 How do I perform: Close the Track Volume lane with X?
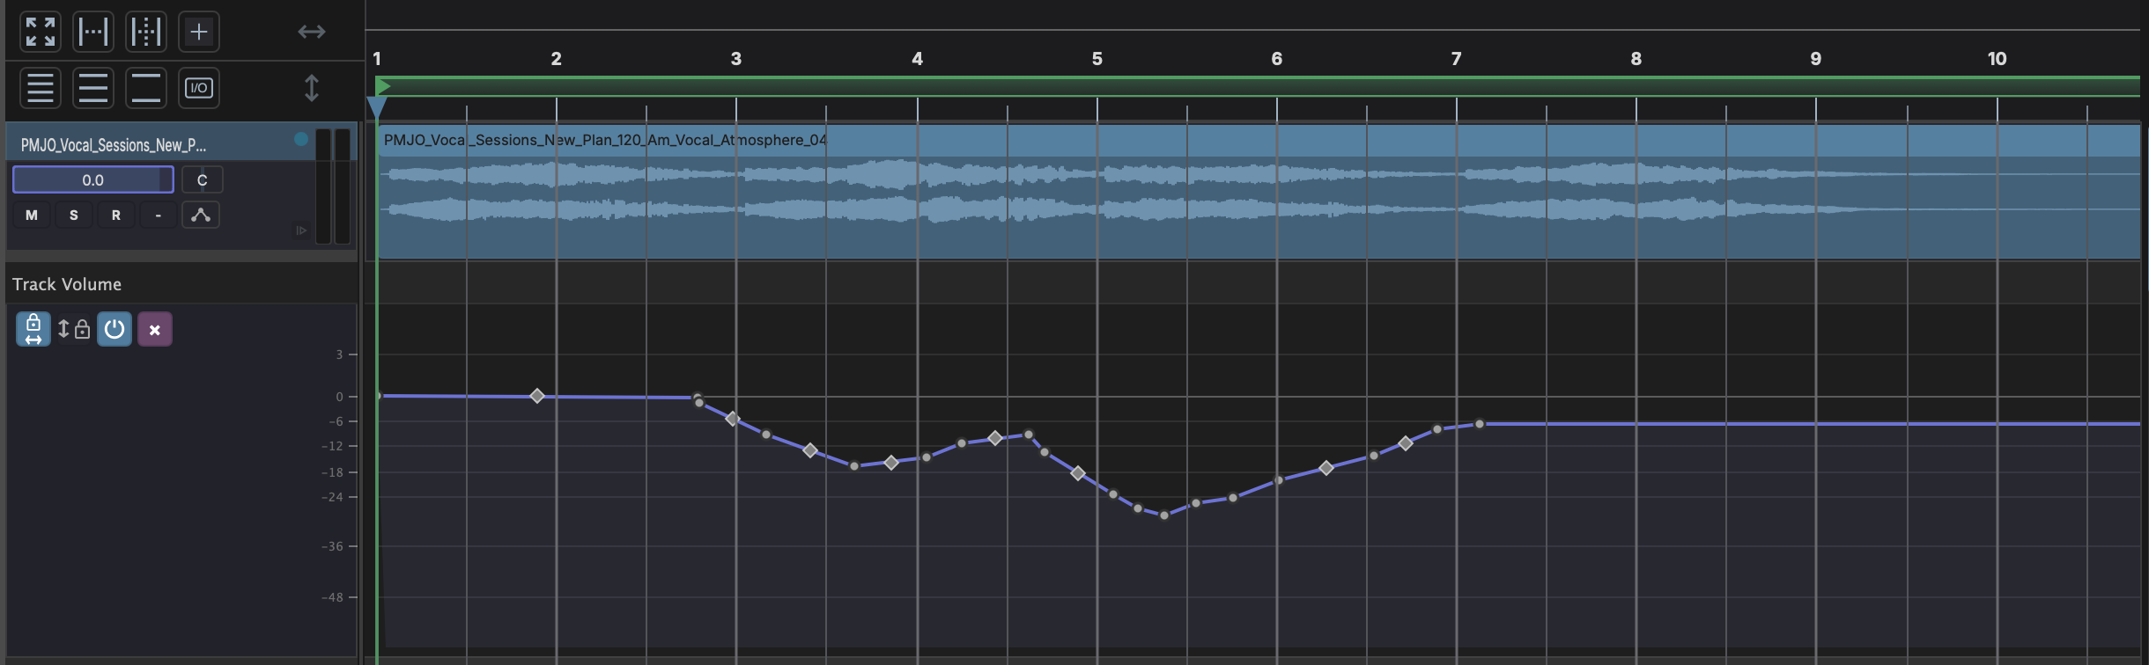click(155, 329)
